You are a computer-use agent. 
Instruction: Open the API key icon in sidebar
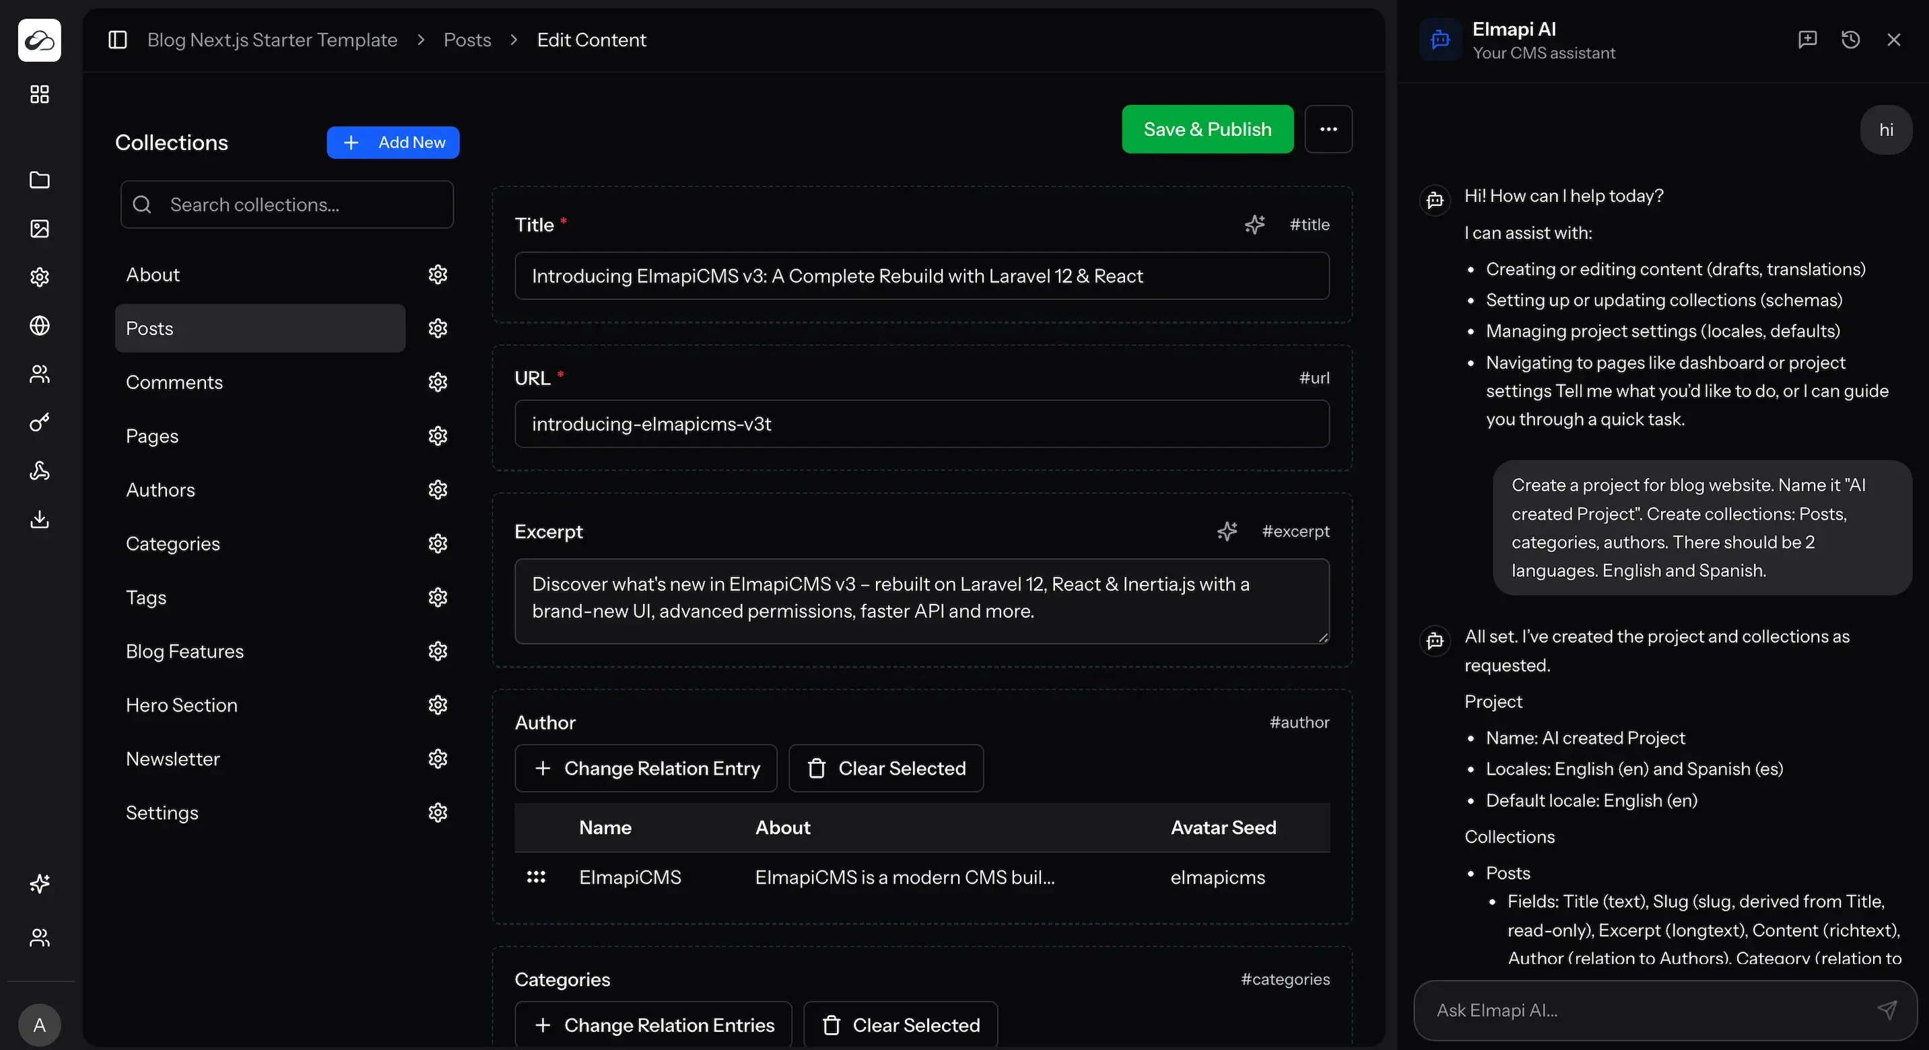pos(40,423)
